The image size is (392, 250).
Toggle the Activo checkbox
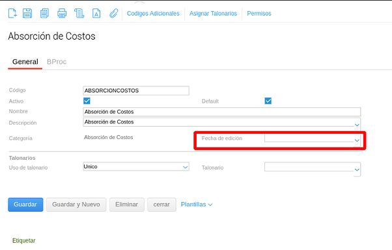[x=87, y=101]
